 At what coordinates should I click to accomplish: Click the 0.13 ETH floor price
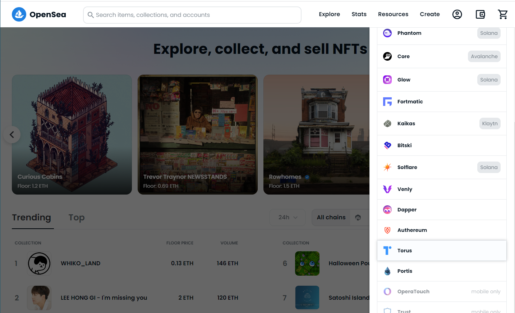click(x=182, y=263)
